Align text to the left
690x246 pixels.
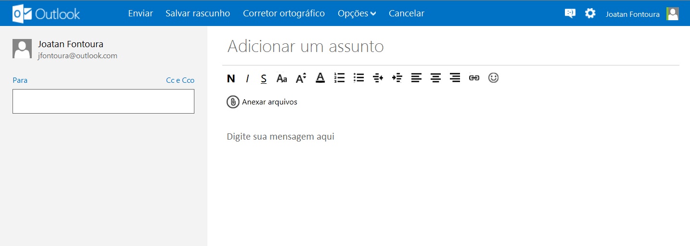(416, 78)
